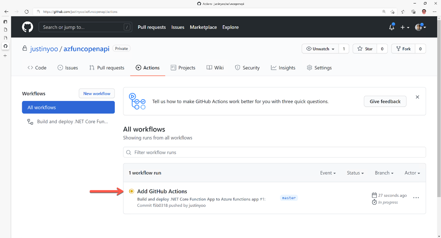
Task: Click the '27 seconds ago' timestamp
Action: point(392,195)
